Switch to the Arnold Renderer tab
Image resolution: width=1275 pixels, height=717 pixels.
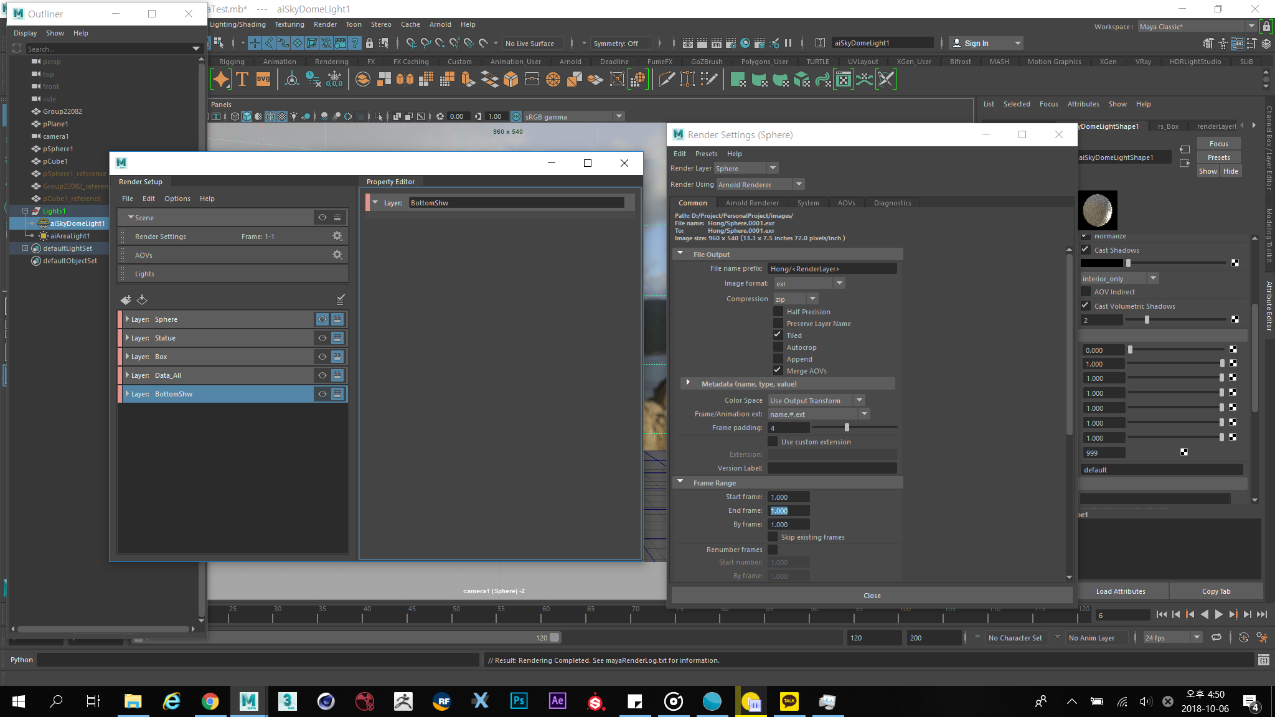[752, 202]
